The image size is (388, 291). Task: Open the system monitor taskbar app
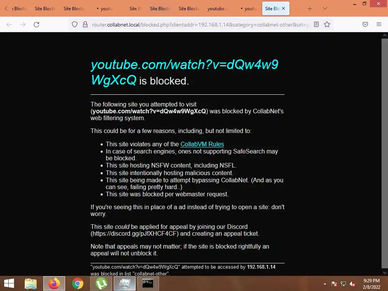point(124,283)
